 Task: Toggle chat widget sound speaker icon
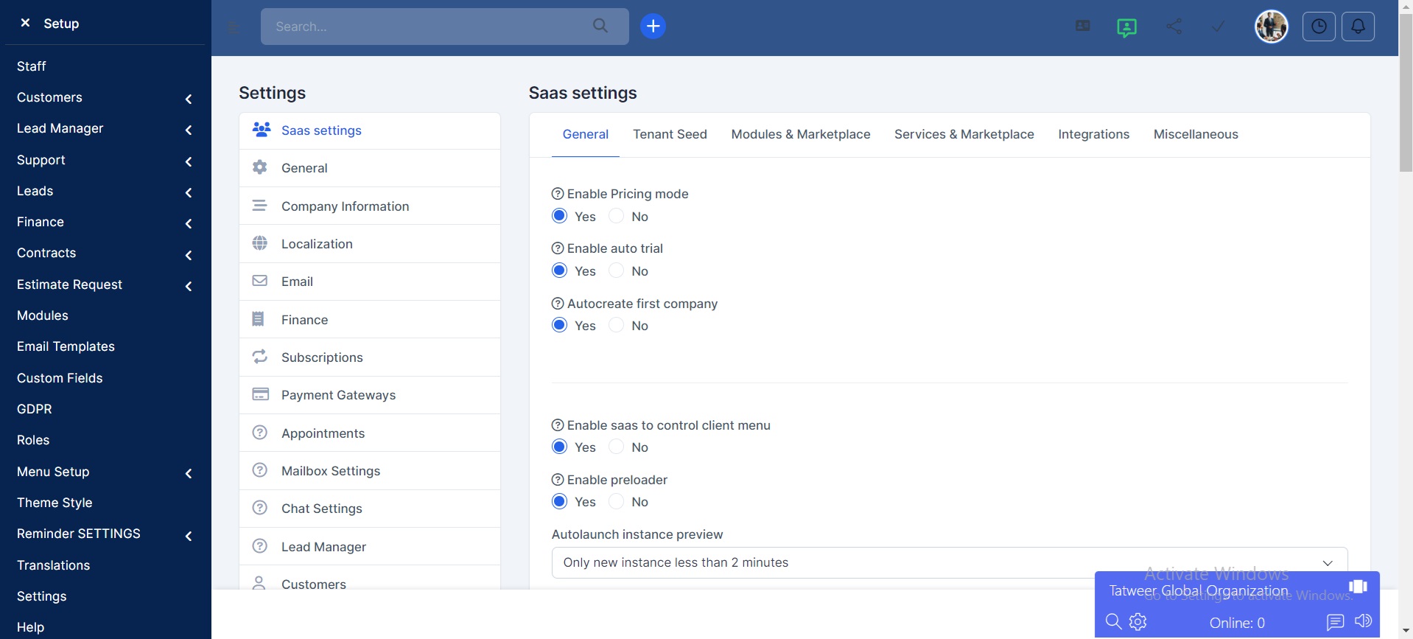pyautogui.click(x=1364, y=621)
